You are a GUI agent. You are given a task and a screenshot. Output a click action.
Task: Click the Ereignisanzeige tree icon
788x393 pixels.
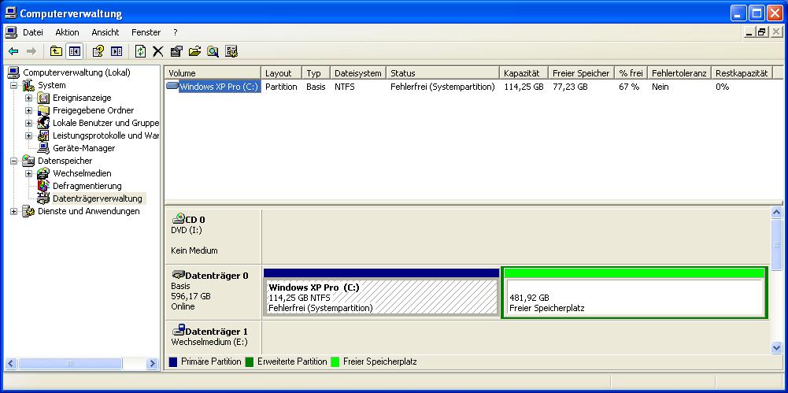click(x=44, y=98)
